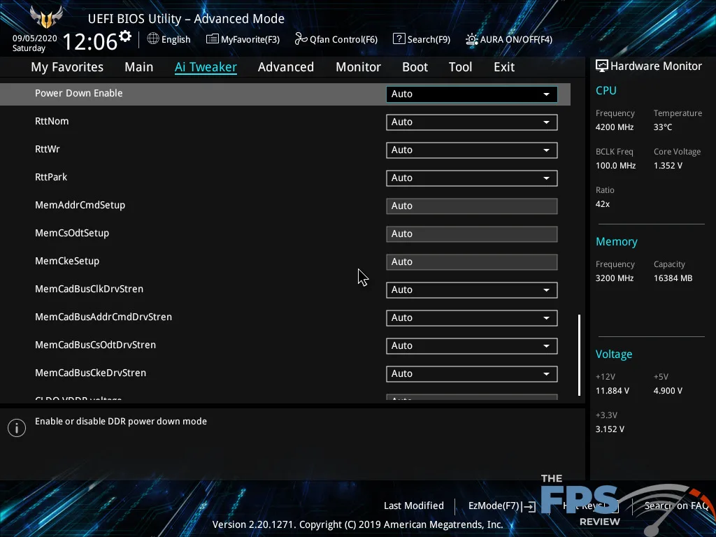
Task: Open the Power Down Enable dropdown
Action: (472, 94)
